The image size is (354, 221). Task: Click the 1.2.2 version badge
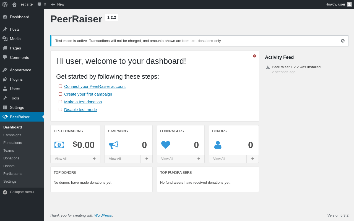(x=112, y=17)
